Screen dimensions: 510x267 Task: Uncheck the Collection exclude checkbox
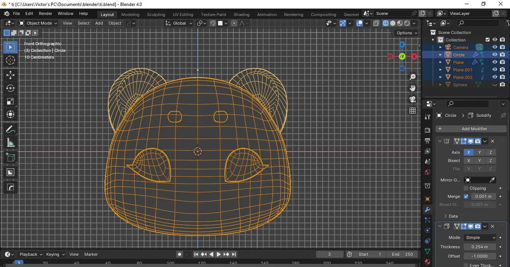click(x=487, y=39)
